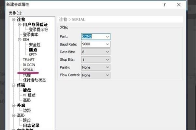Select 隧道 under SSH
The height and width of the screenshot is (130, 196).
coord(33,50)
